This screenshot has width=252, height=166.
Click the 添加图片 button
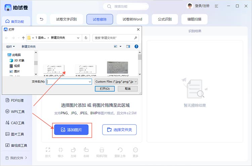(x=73, y=130)
